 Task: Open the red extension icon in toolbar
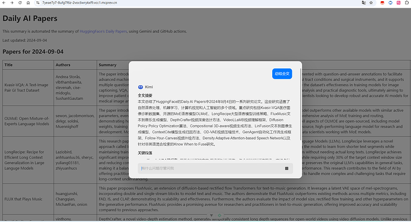point(382,2)
